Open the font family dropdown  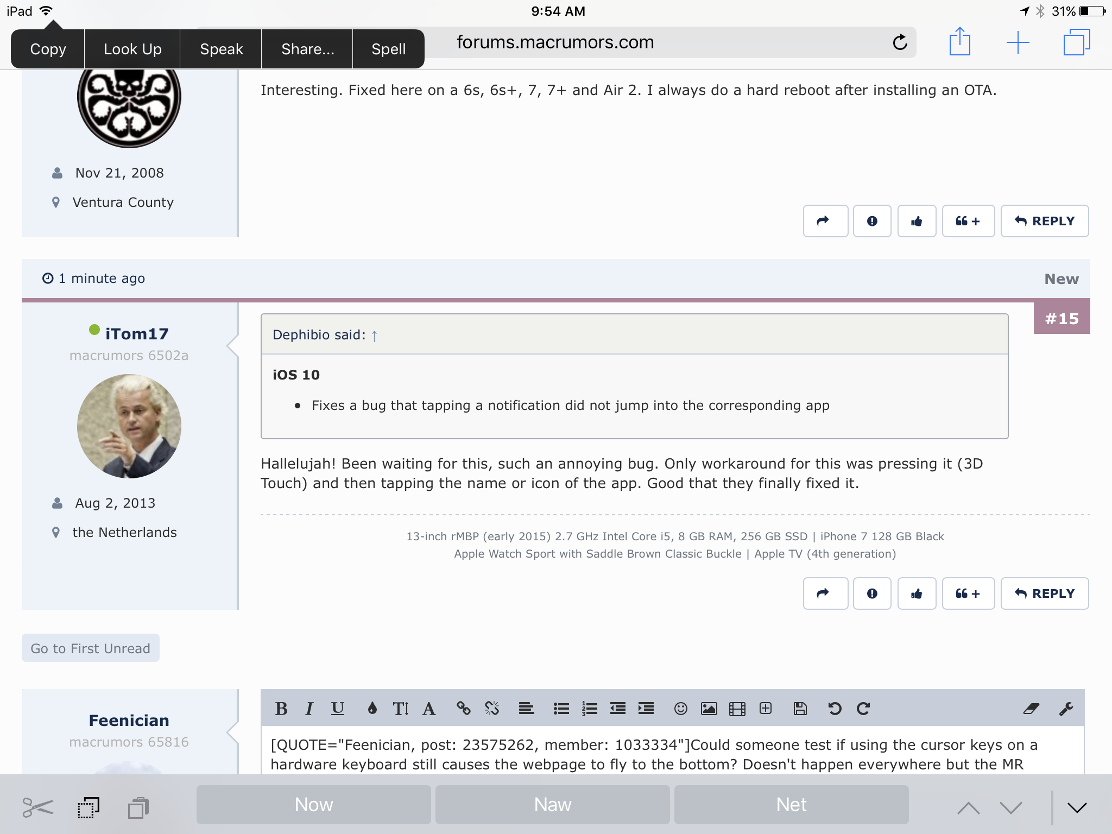tap(429, 709)
